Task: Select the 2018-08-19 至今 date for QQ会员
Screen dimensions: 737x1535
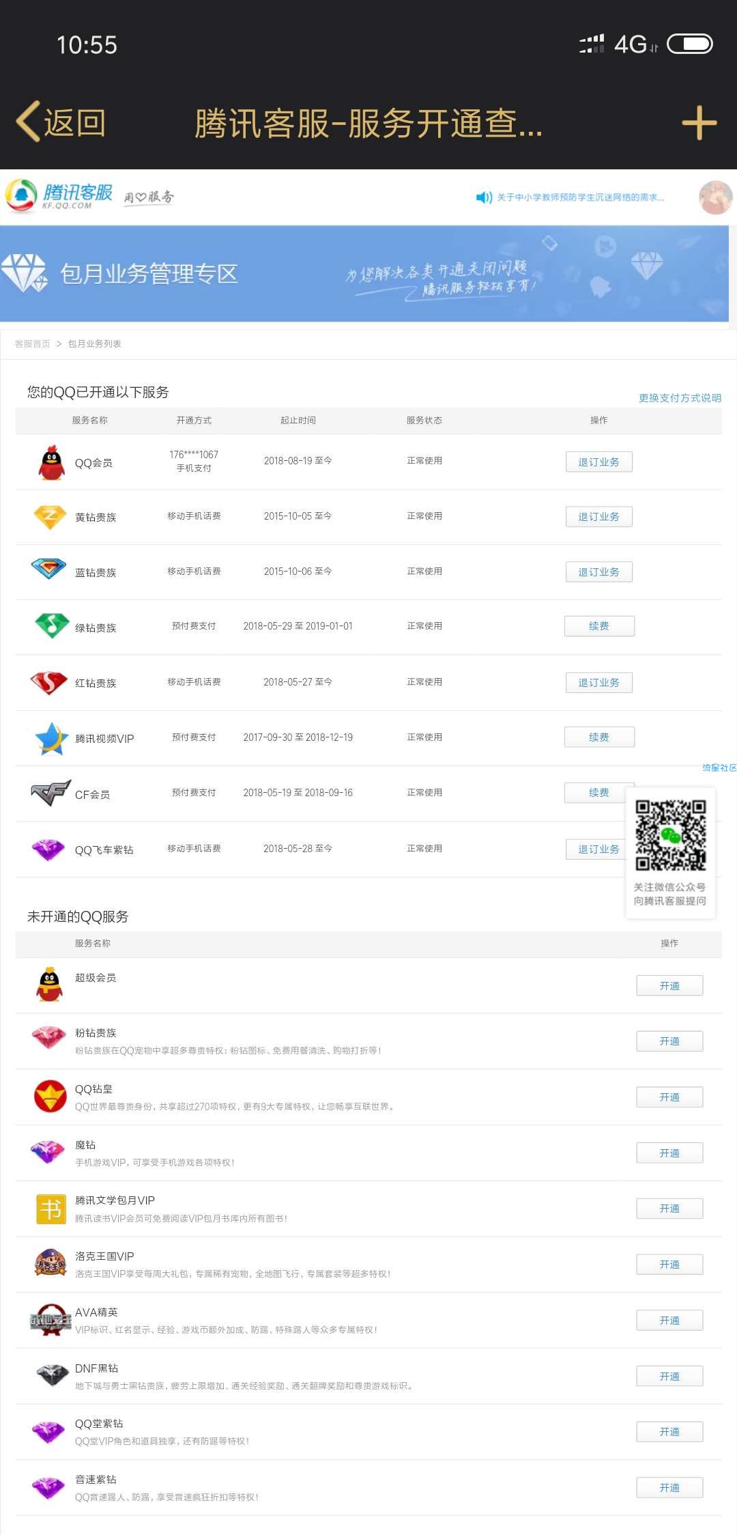Action: (298, 461)
